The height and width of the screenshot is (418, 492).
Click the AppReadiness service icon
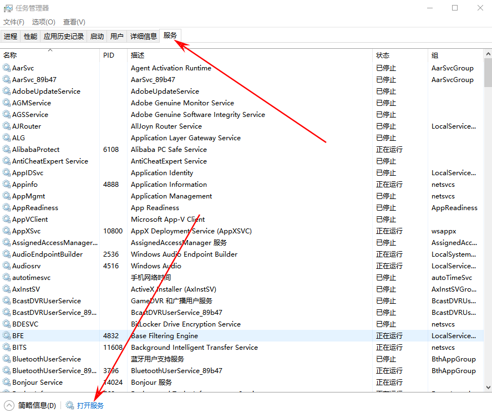coord(7,207)
